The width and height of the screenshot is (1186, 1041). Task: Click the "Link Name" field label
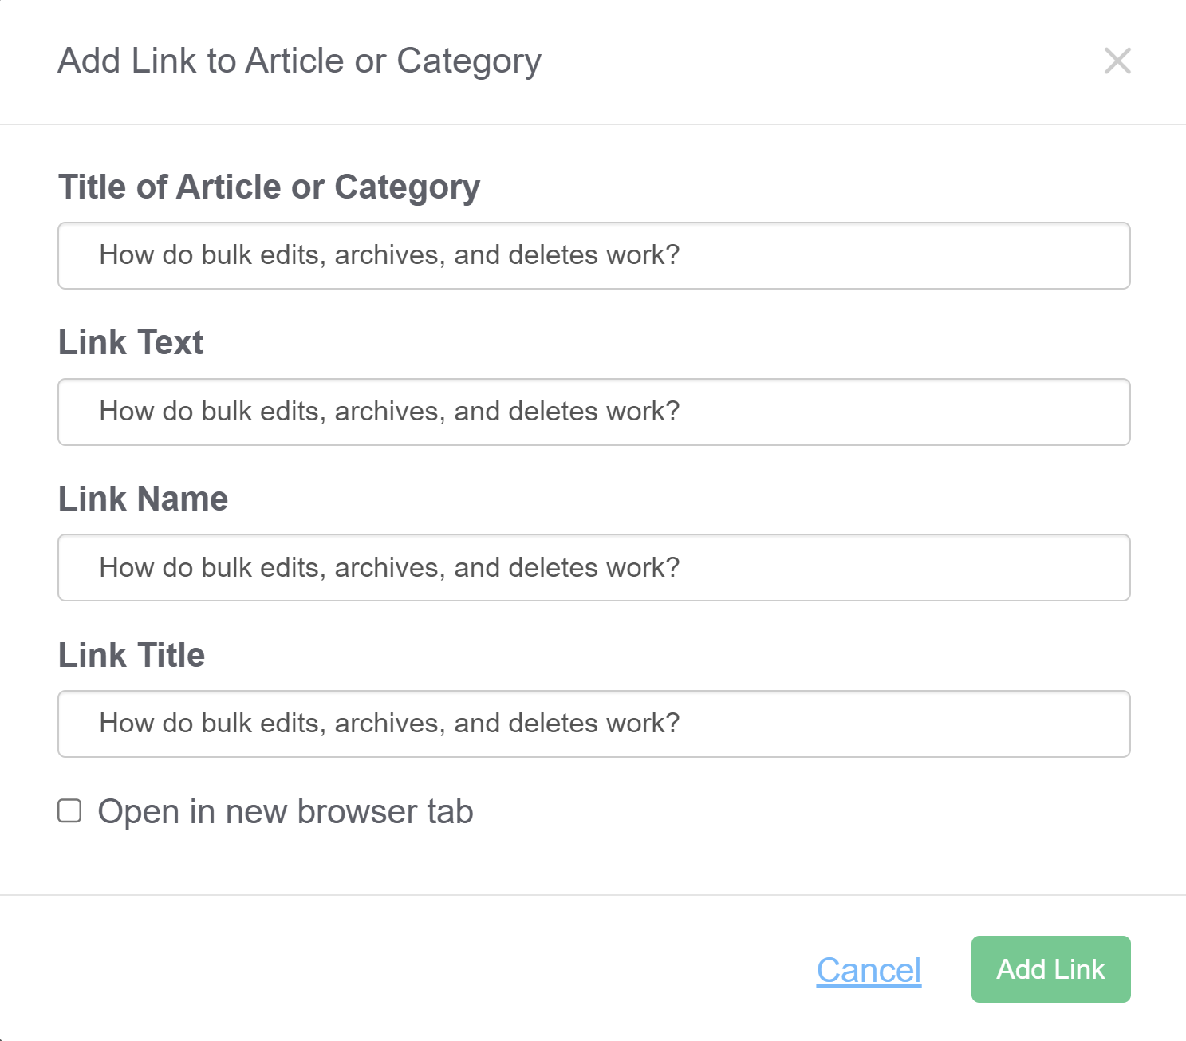[x=143, y=499]
